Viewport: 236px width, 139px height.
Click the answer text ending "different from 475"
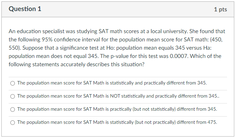pos(117,122)
